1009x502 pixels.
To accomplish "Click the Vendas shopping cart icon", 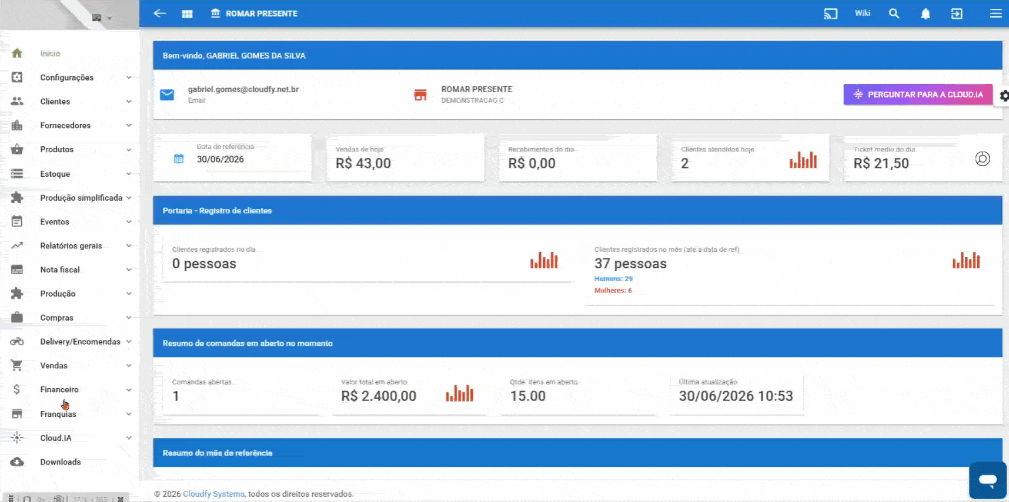I will [17, 366].
